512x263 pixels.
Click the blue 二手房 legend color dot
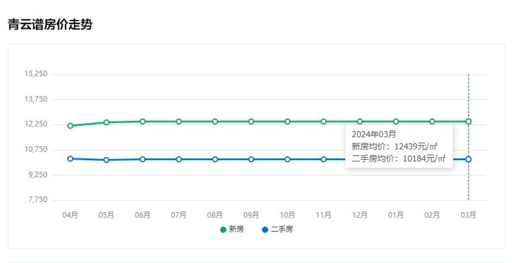click(x=265, y=229)
